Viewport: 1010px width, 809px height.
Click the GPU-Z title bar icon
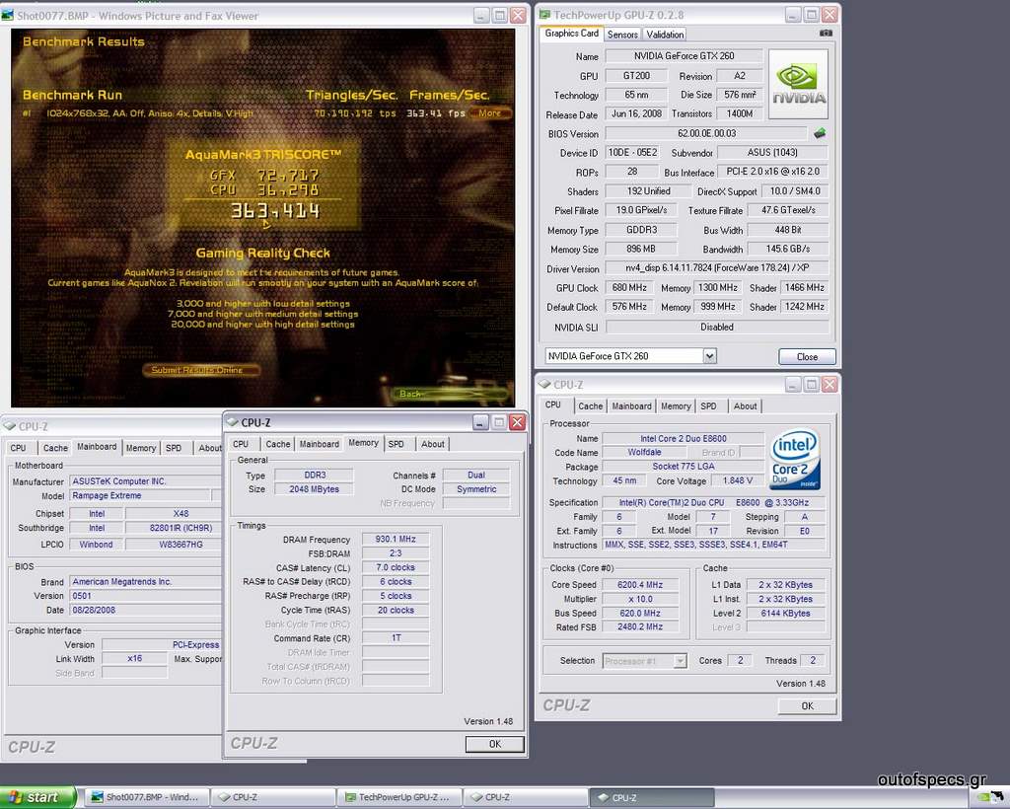(x=544, y=14)
